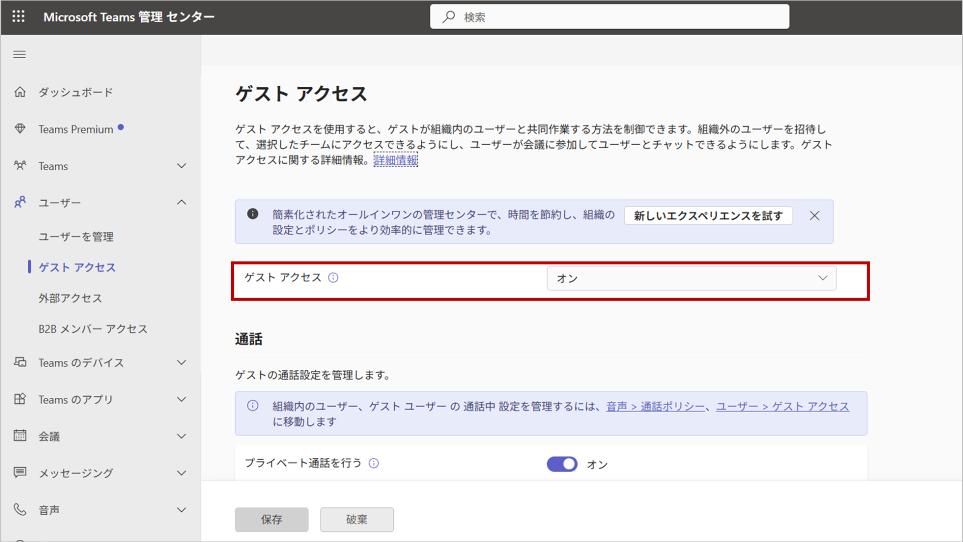This screenshot has width=963, height=542.
Task: Click the info icon next to ゲスト アクセス
Action: [333, 278]
